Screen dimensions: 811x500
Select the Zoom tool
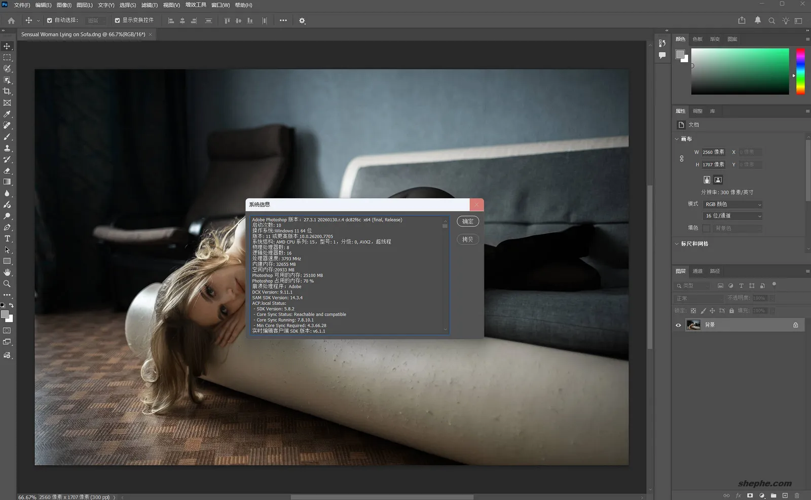[7, 284]
